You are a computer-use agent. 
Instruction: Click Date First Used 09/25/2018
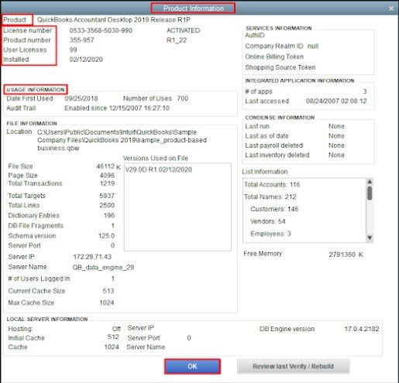(81, 98)
